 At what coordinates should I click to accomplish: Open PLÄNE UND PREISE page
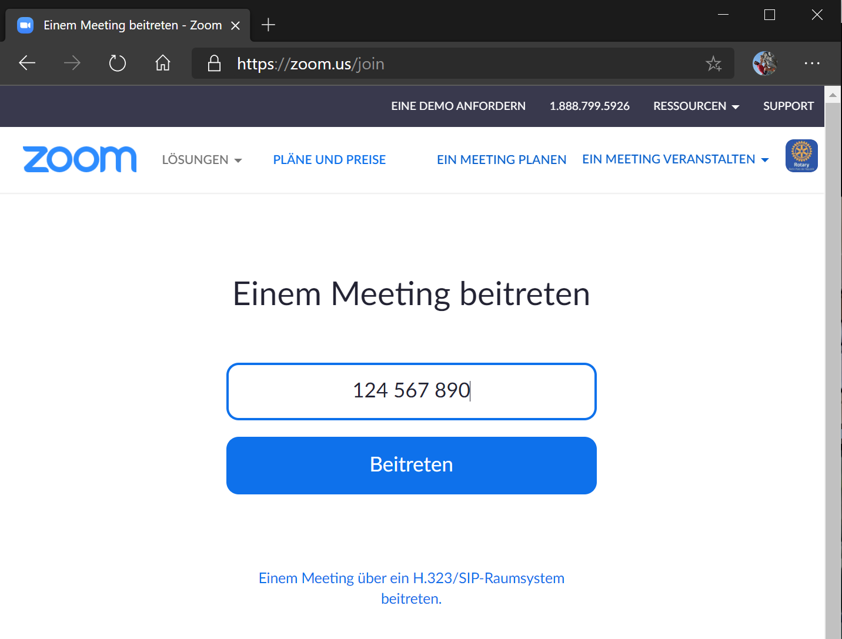pyautogui.click(x=329, y=160)
